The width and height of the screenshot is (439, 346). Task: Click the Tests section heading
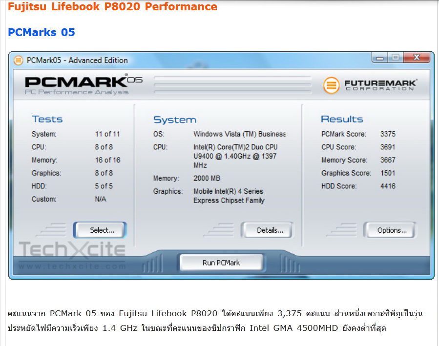[x=47, y=119]
